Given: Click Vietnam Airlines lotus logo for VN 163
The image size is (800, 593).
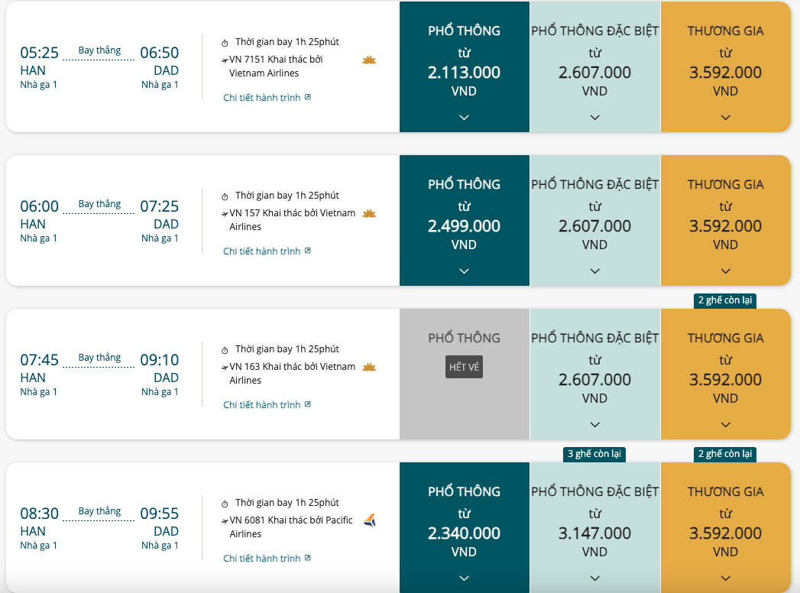Looking at the screenshot, I should pyautogui.click(x=369, y=367).
